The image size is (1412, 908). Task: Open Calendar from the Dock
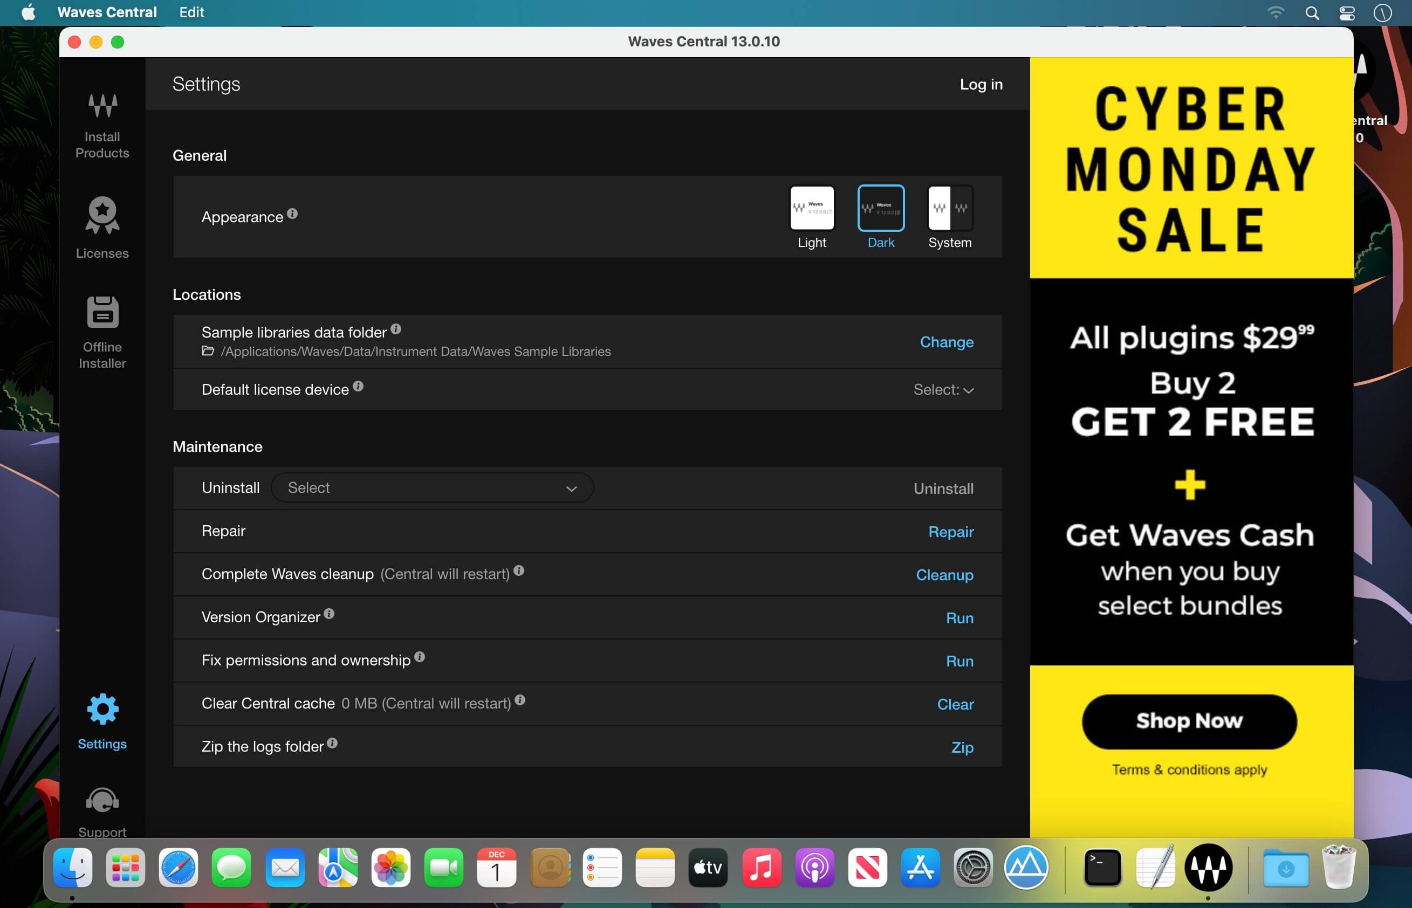pos(496,868)
